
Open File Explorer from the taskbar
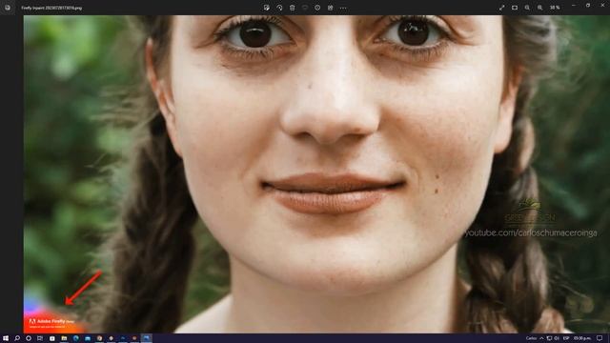click(x=64, y=338)
